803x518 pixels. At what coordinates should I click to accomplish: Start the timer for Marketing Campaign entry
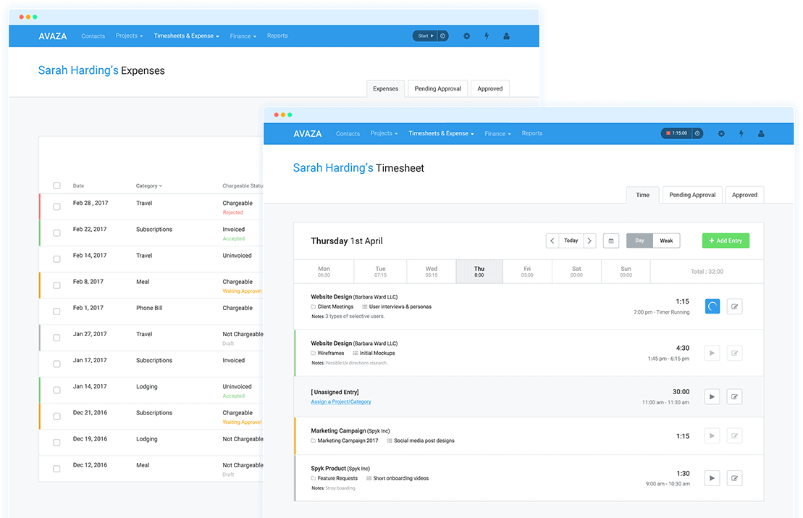(711, 435)
